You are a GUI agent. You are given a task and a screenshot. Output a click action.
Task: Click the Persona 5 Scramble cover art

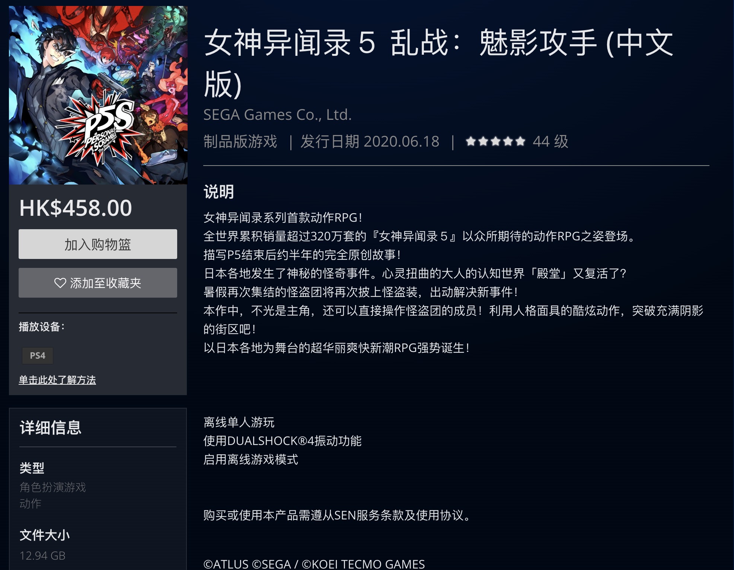pyautogui.click(x=98, y=95)
